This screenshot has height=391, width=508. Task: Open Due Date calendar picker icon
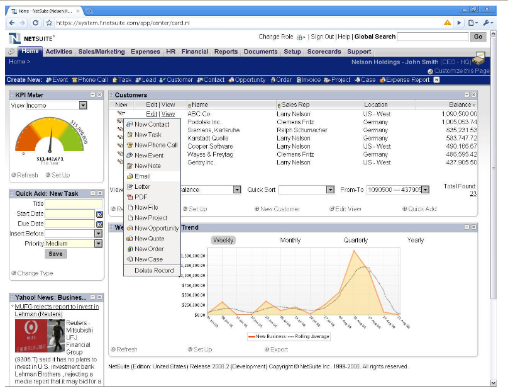pos(99,224)
